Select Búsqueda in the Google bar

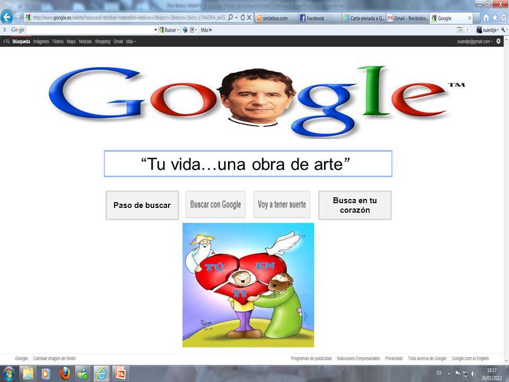(x=21, y=41)
